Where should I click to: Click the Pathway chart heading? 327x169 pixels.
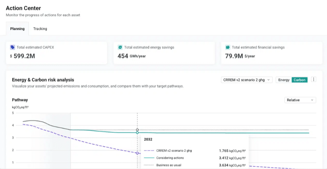coord(20,100)
